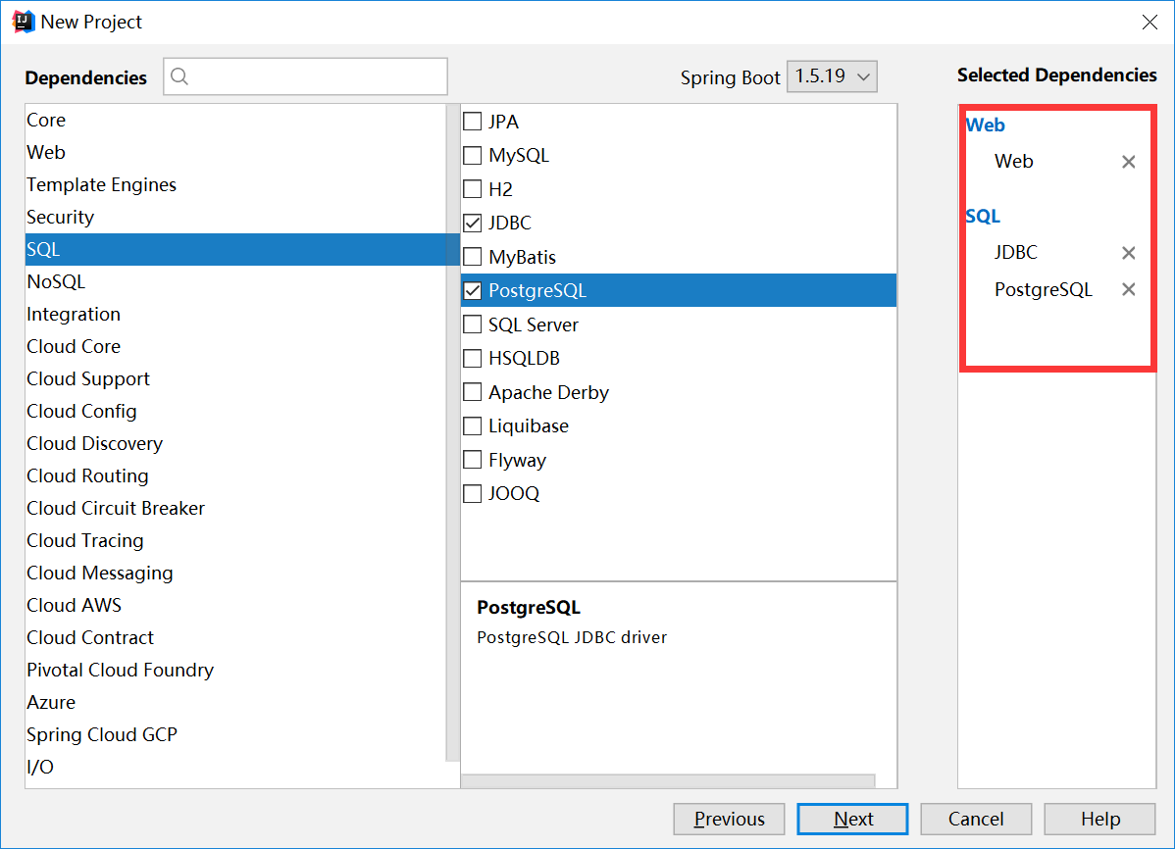
Task: Click the Next button
Action: coord(851,819)
